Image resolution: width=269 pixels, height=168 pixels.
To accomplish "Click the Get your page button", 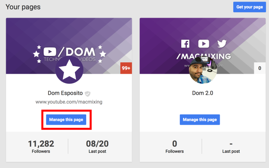I will [249, 7].
